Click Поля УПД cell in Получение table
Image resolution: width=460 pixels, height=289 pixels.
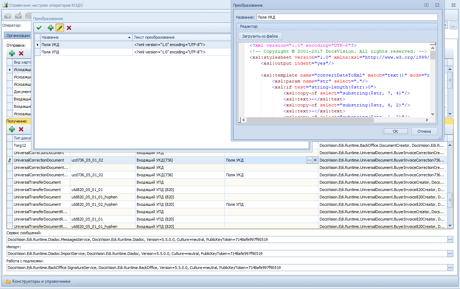271,204
